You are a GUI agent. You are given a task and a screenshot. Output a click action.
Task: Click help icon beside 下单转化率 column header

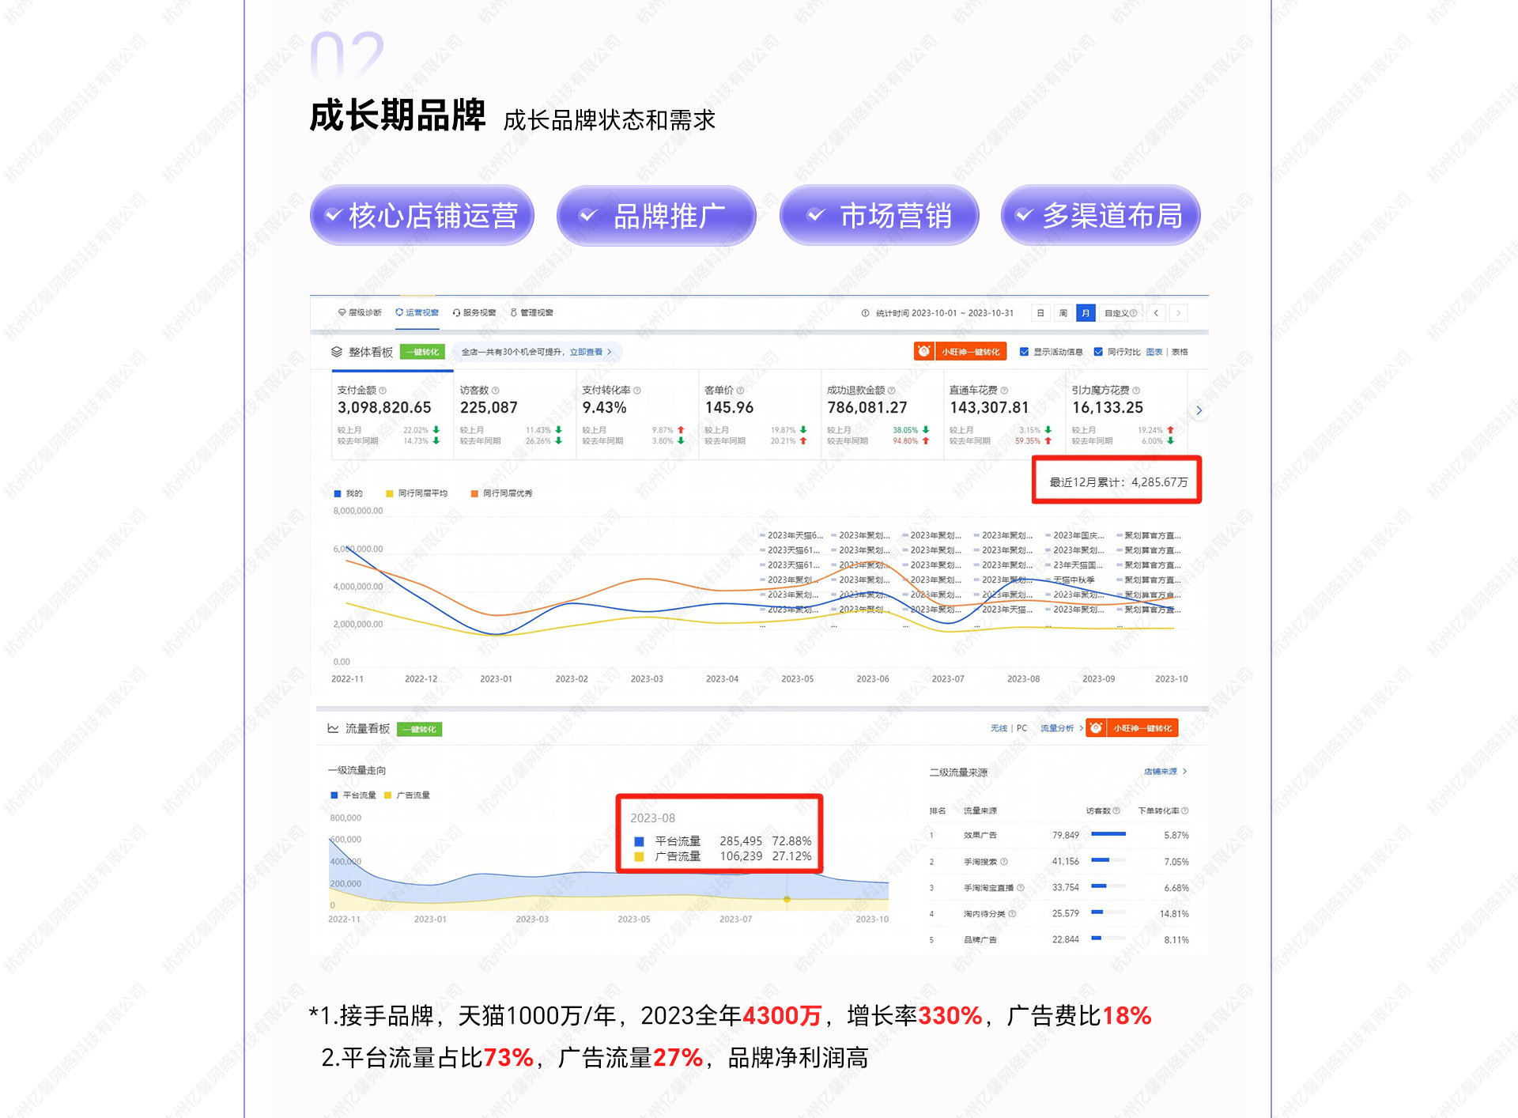tap(1184, 810)
